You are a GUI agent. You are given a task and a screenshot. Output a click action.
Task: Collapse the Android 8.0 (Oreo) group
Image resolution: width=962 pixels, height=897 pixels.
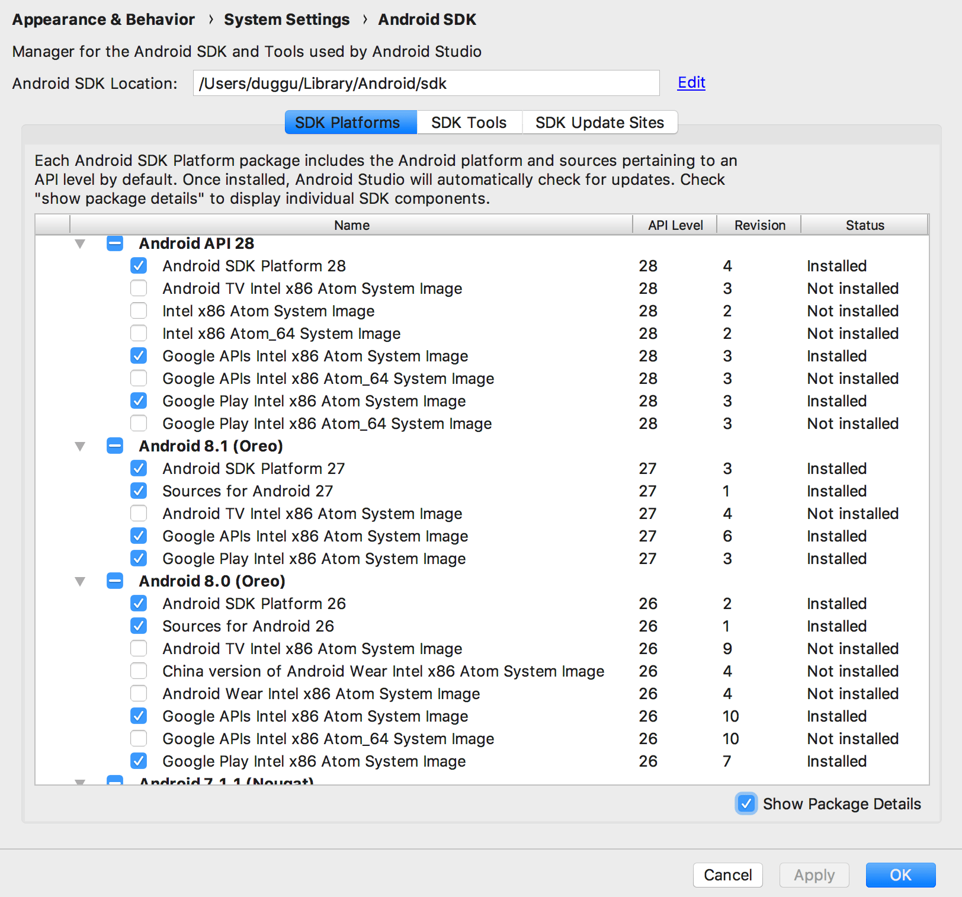coord(80,581)
